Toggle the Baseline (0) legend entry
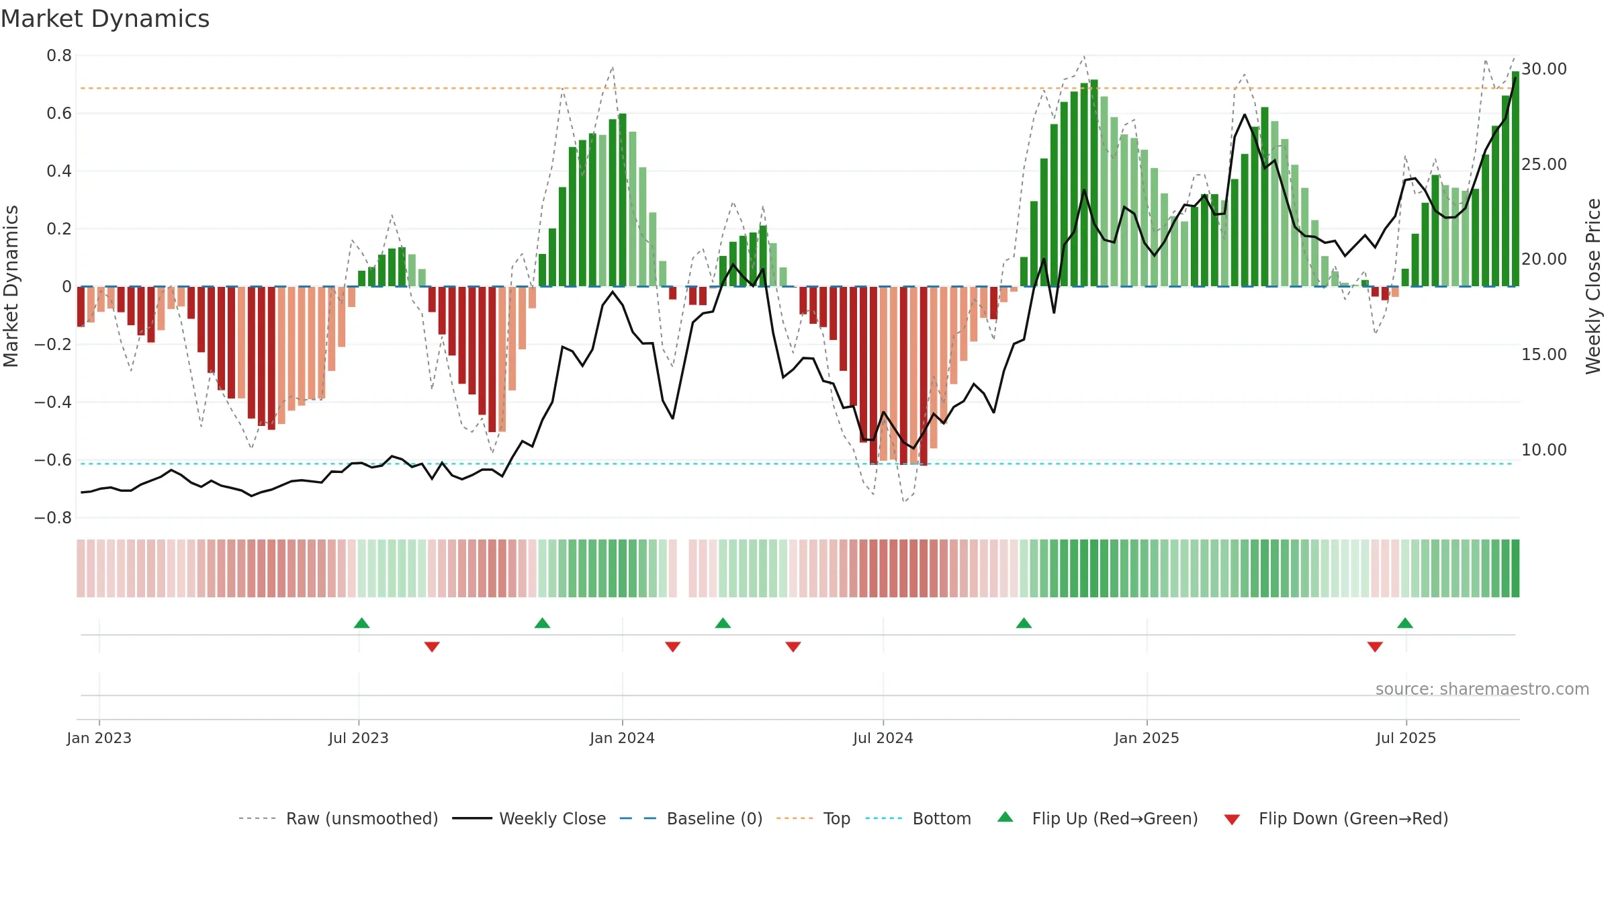1612x907 pixels. click(x=691, y=818)
